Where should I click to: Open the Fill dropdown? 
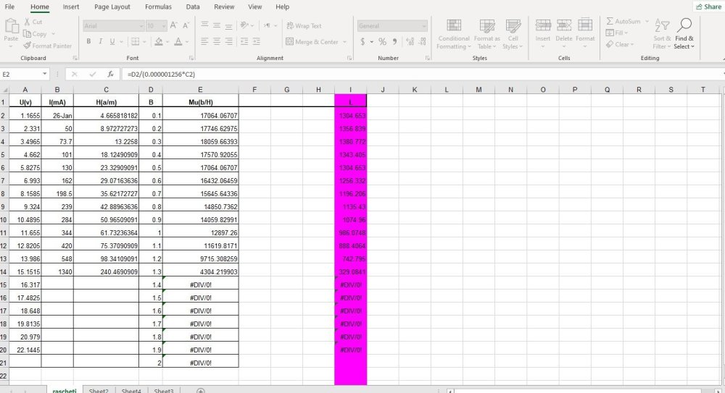click(617, 33)
